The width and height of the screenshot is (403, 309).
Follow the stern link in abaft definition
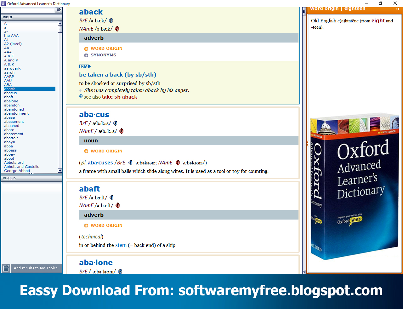click(x=121, y=245)
